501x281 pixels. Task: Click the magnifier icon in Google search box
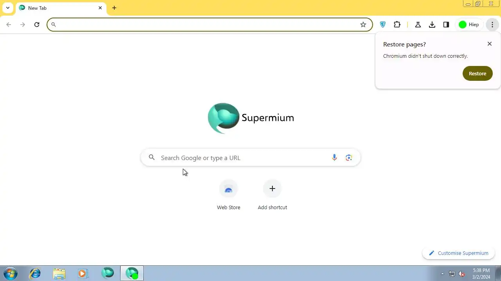(152, 158)
